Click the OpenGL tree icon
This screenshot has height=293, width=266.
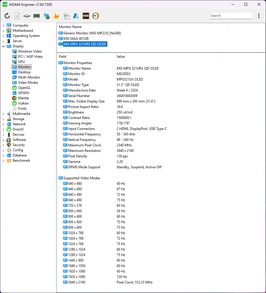[14, 88]
